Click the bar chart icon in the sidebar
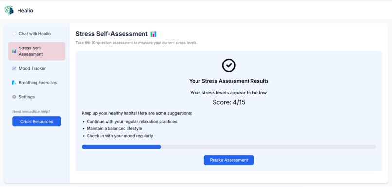The image size is (392, 187). click(14, 51)
